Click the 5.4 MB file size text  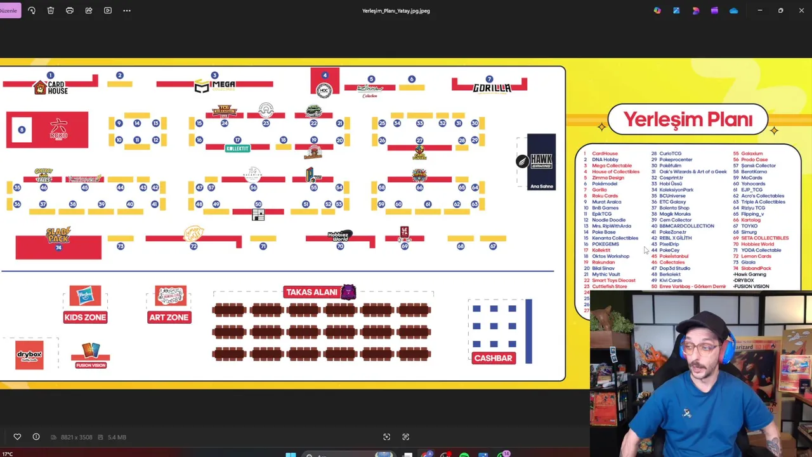coord(117,437)
